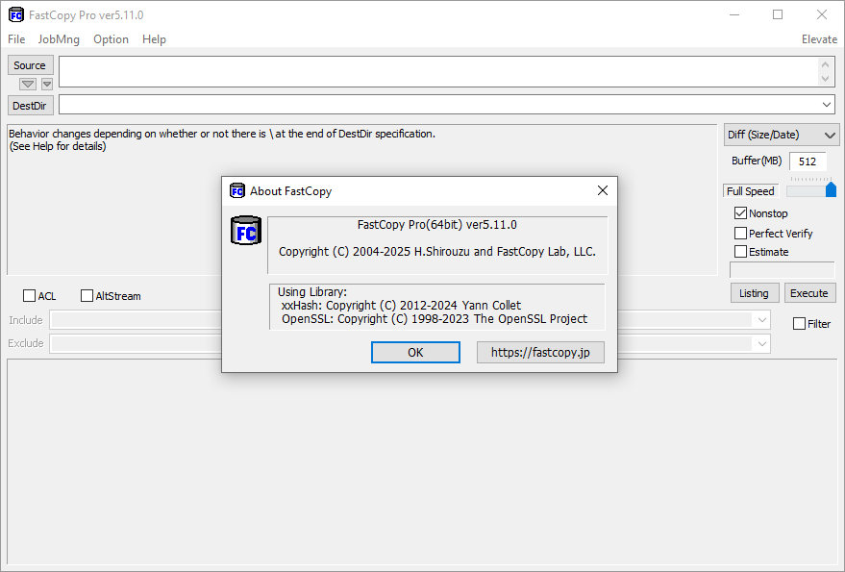Click the FastCopy icon in the main title bar

(15, 14)
